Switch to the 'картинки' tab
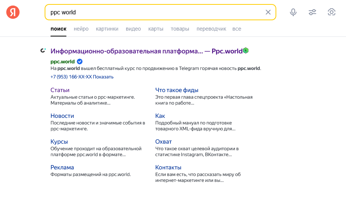This screenshot has width=346, height=197. [x=107, y=29]
